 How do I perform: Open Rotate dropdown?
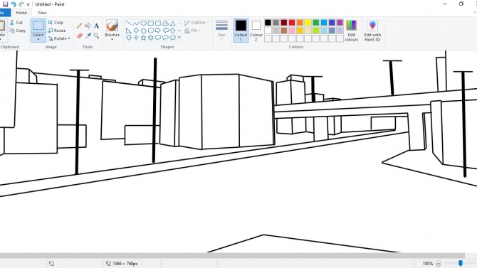[59, 38]
